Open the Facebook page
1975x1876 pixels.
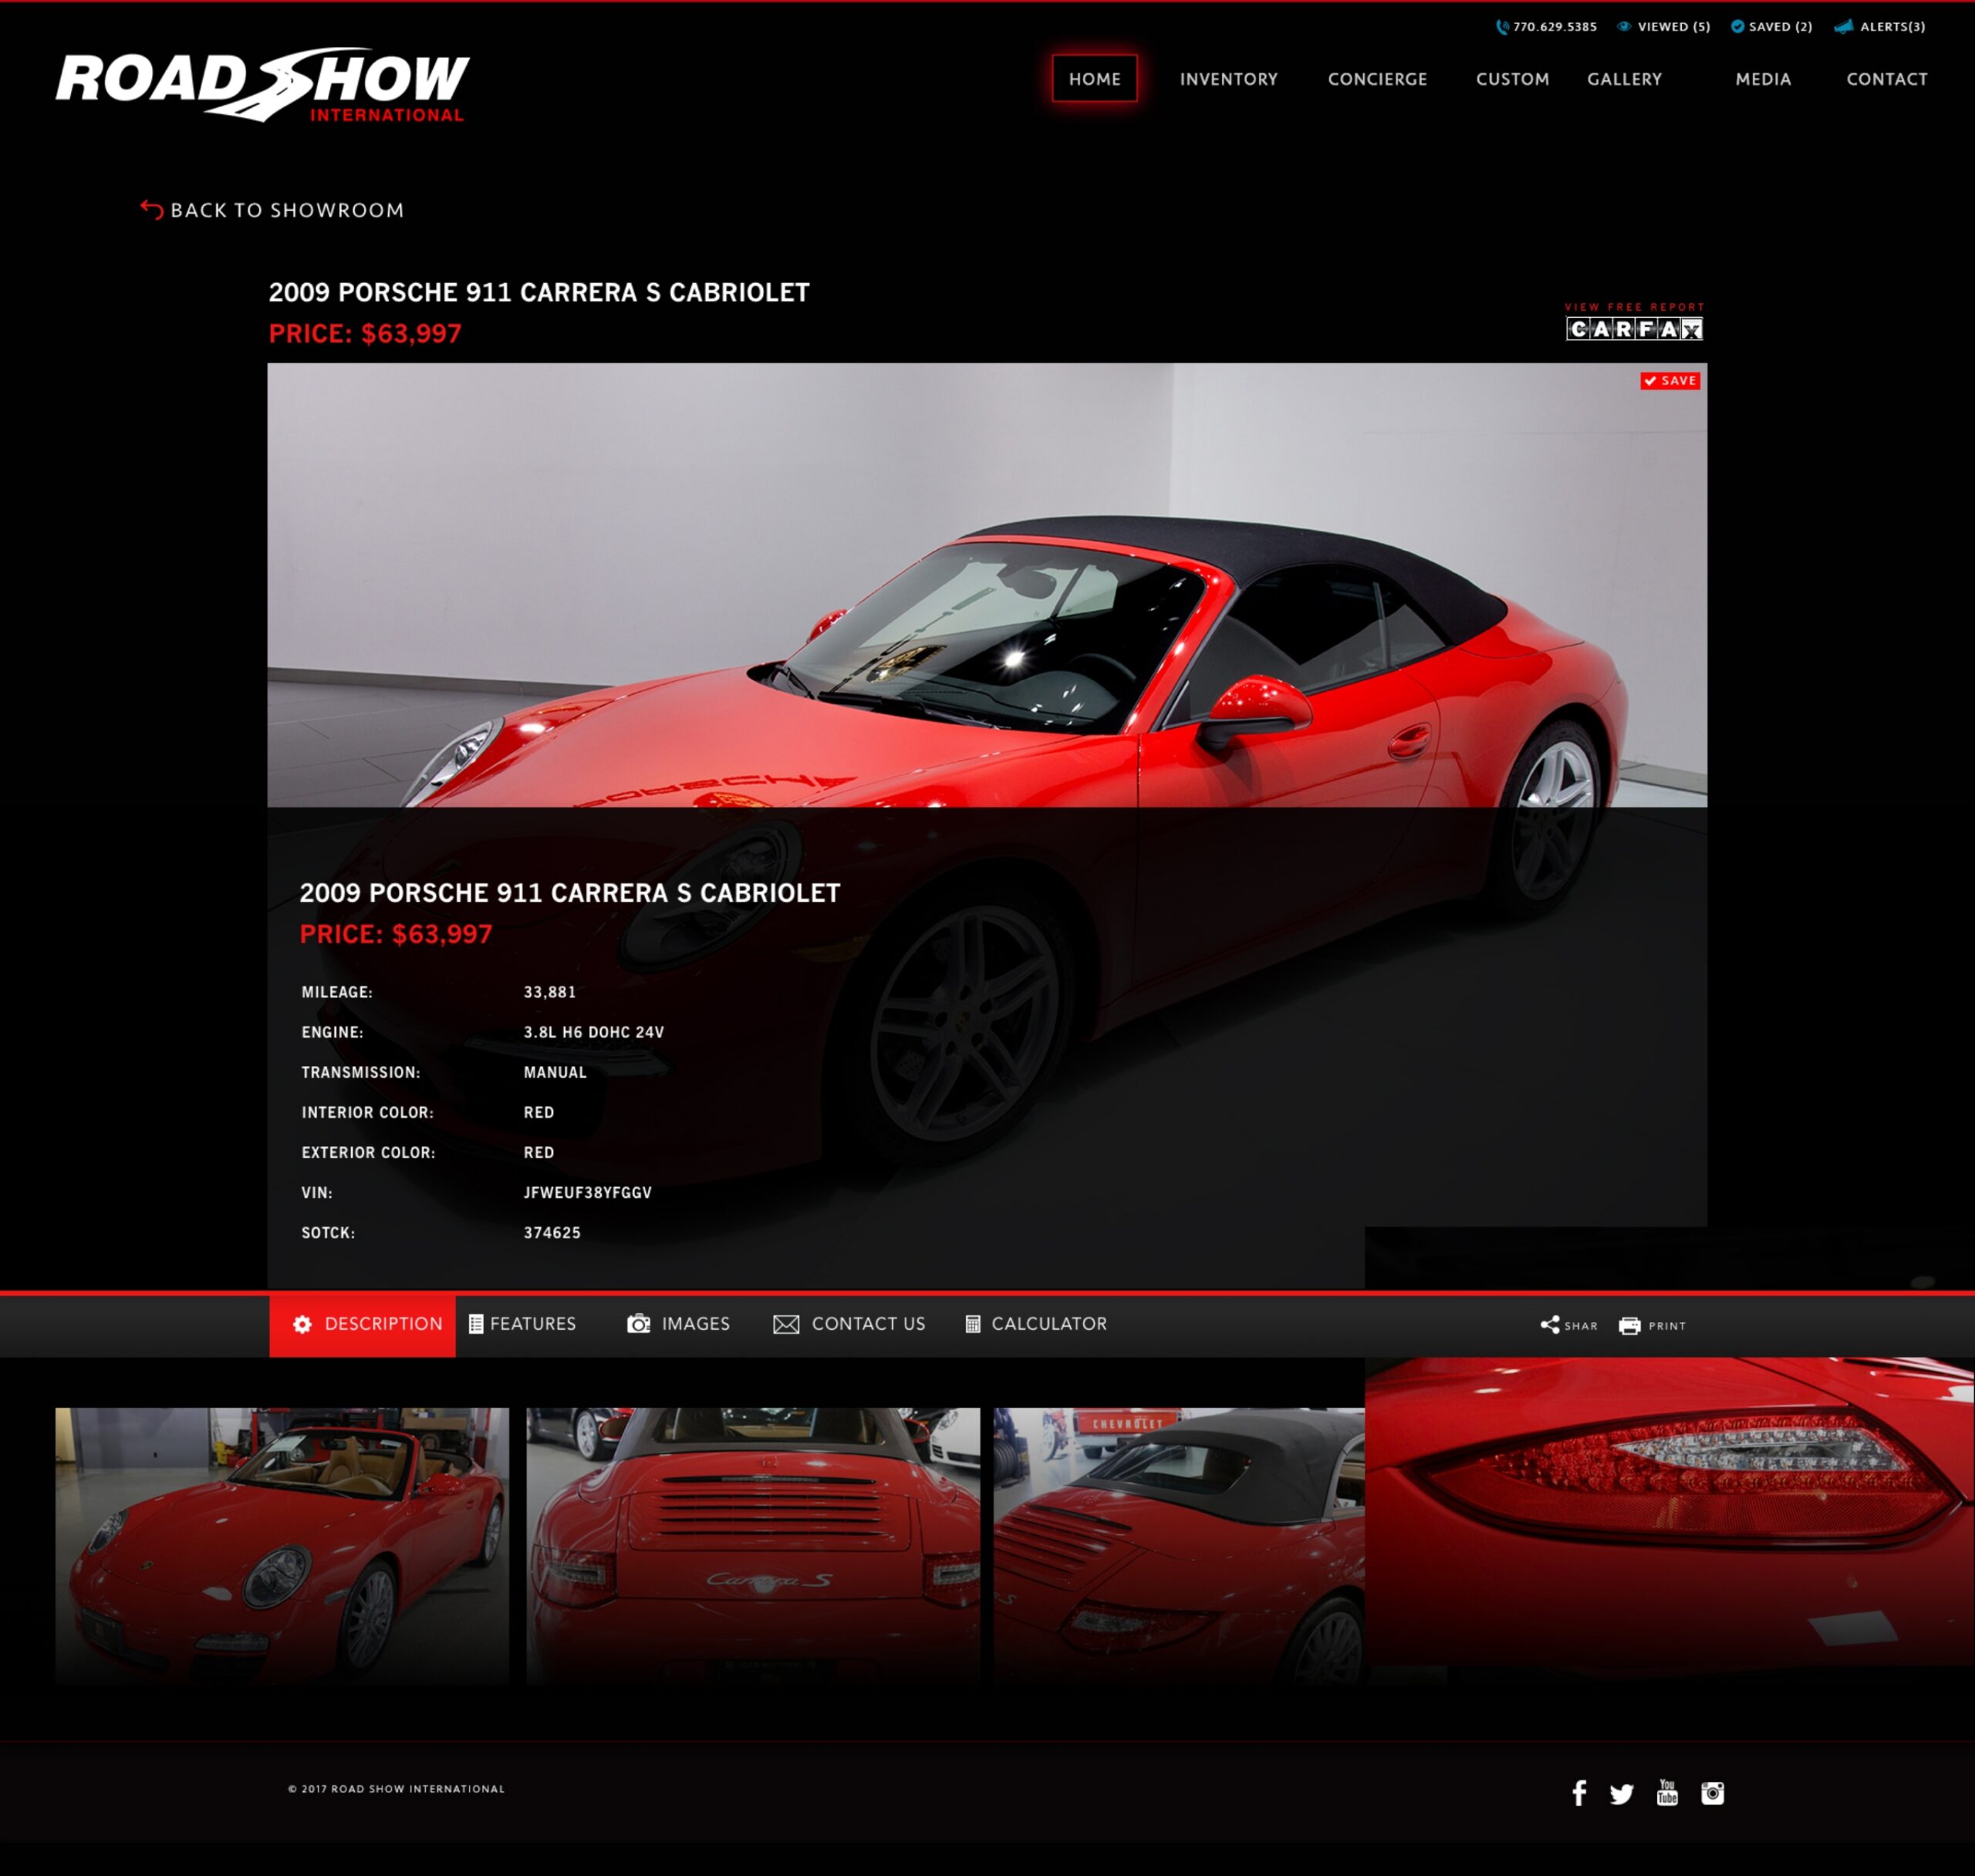pos(1579,1793)
